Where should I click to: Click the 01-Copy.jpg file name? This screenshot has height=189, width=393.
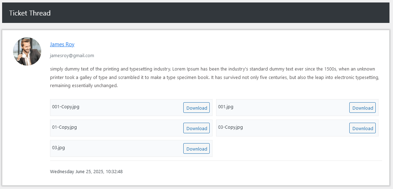65,127
